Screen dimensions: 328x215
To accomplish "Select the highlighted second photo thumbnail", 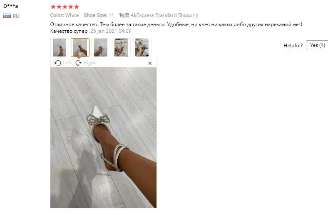I will tap(80, 47).
